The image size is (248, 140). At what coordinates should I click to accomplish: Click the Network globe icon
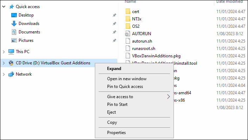[11, 74]
